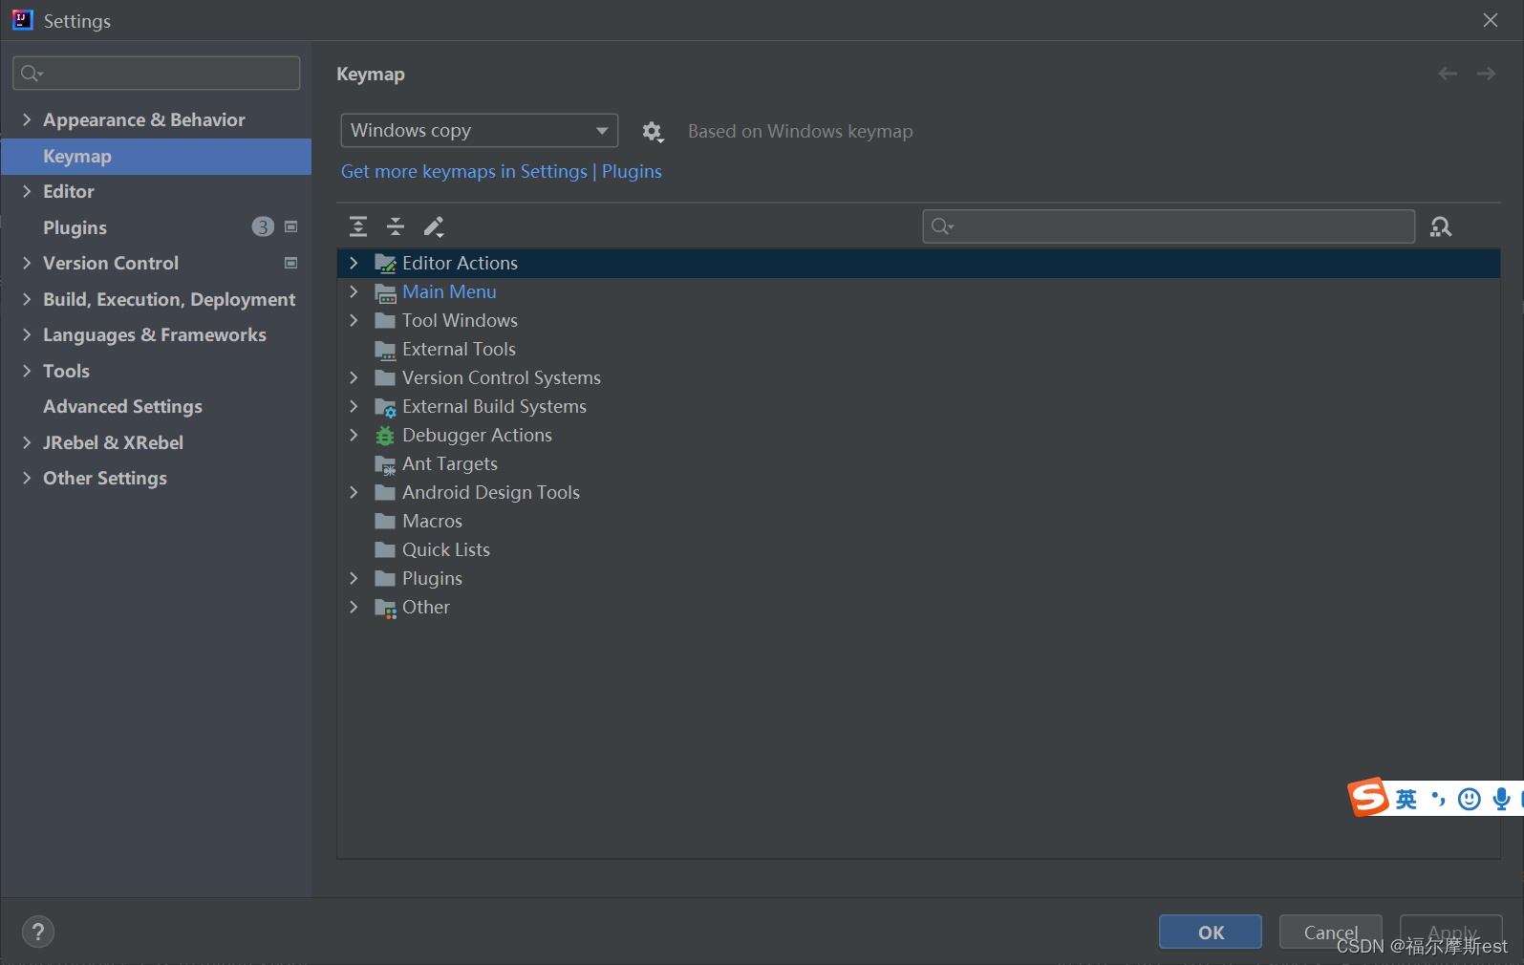Select JRebel & XRebel in the sidebar
The image size is (1524, 965).
(156, 442)
